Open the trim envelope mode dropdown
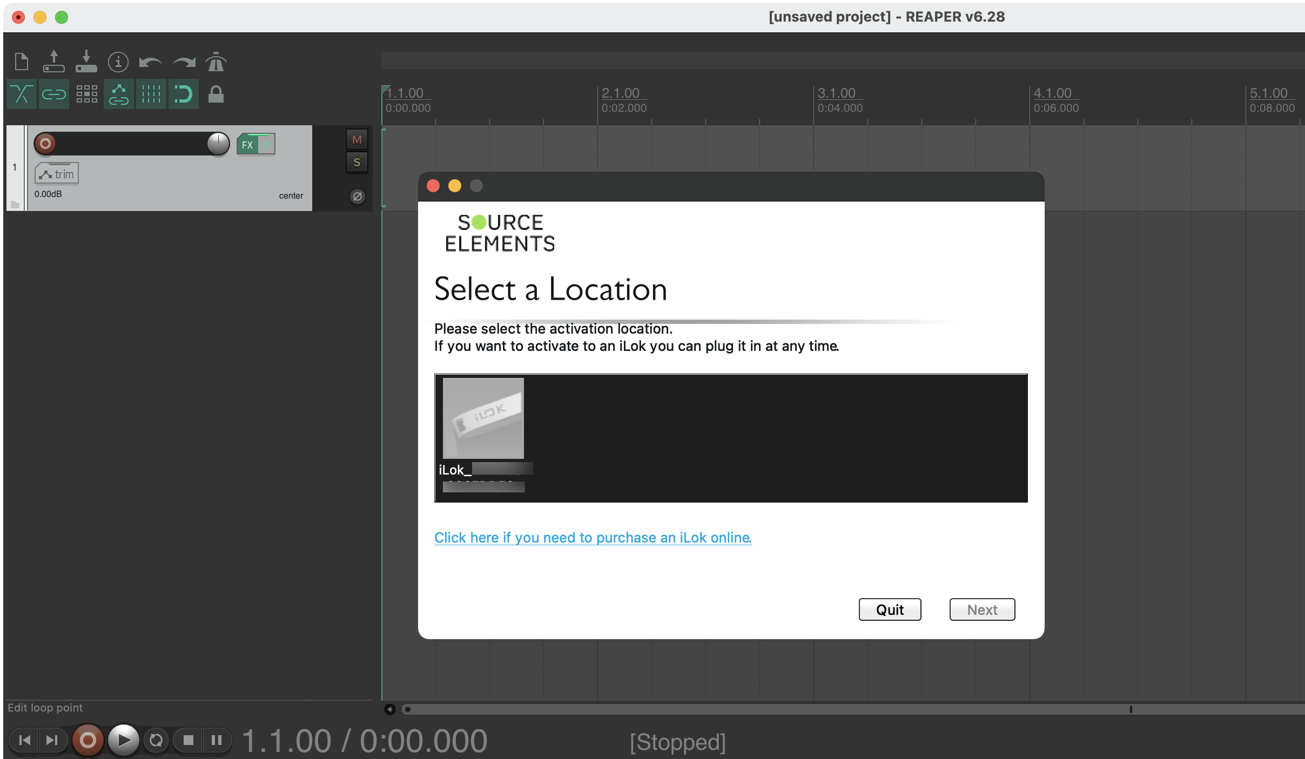This screenshot has height=759, width=1305. (x=57, y=174)
